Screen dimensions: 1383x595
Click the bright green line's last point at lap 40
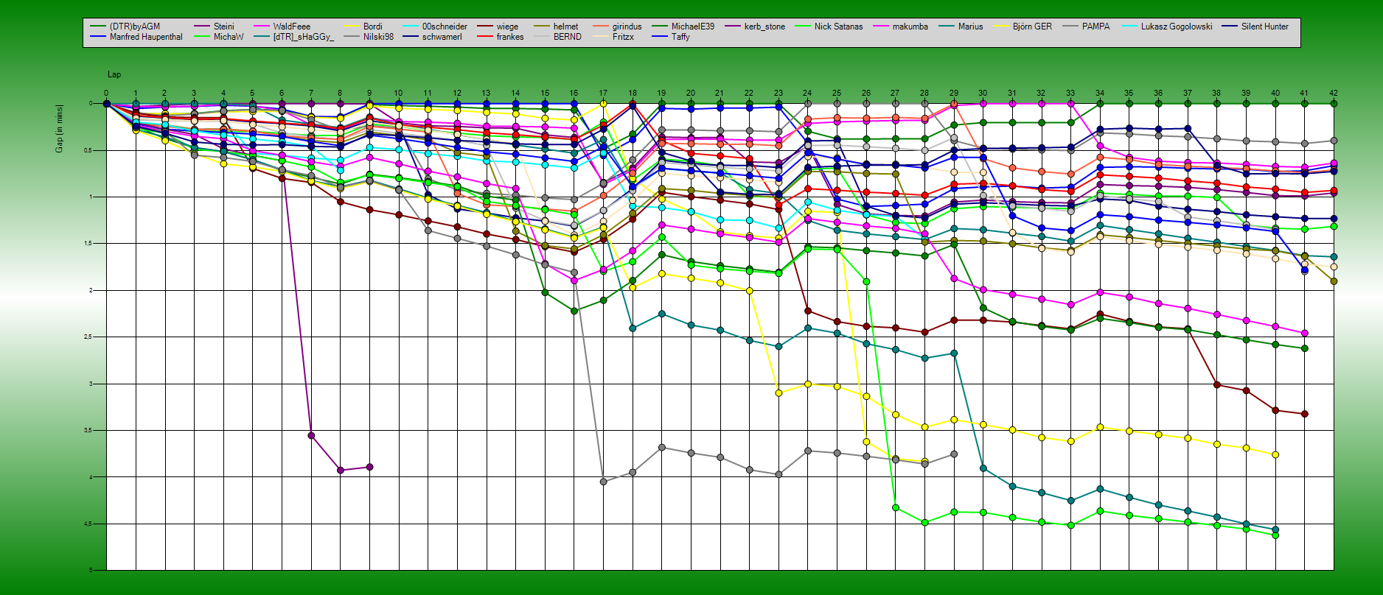(x=1275, y=535)
